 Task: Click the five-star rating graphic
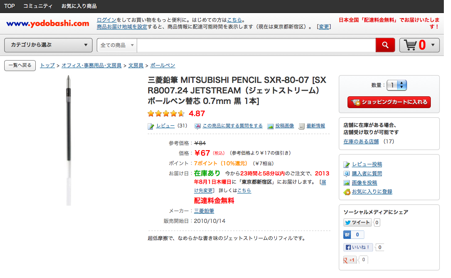(166, 114)
